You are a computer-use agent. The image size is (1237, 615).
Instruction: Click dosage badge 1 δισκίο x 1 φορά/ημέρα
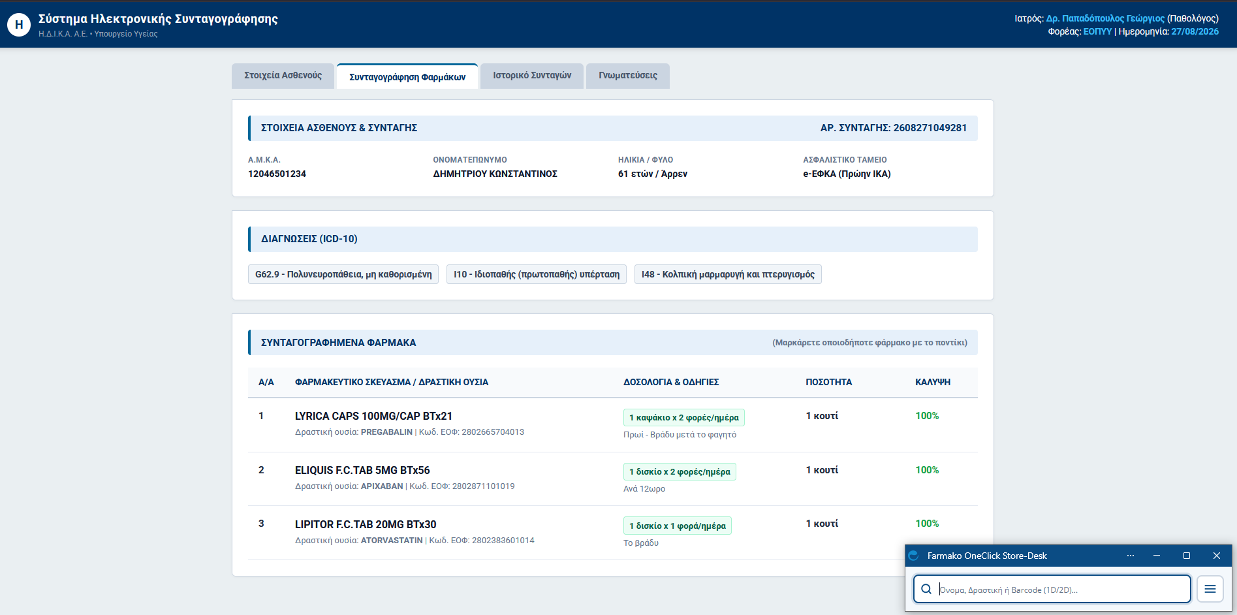pos(678,526)
